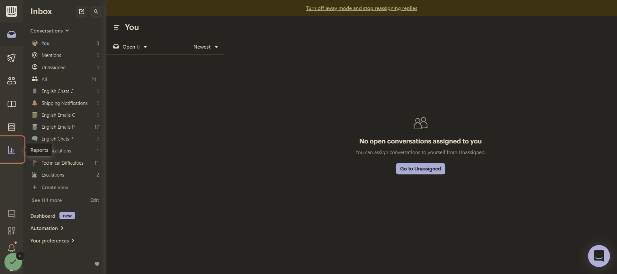Expand Your preferences section
The height and width of the screenshot is (274, 617).
click(x=52, y=241)
